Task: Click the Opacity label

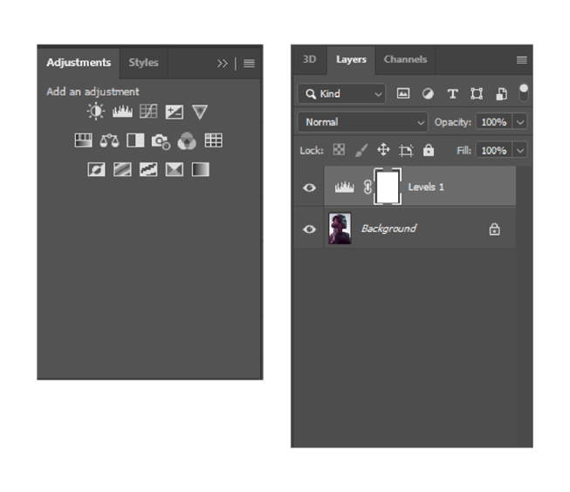Action: (452, 122)
